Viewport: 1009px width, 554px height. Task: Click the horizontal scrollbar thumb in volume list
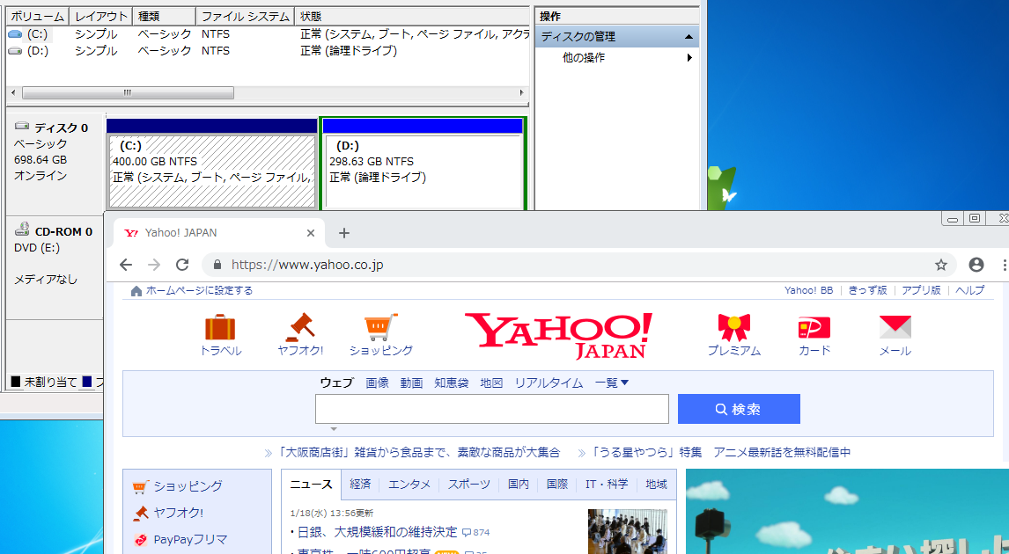pyautogui.click(x=128, y=93)
